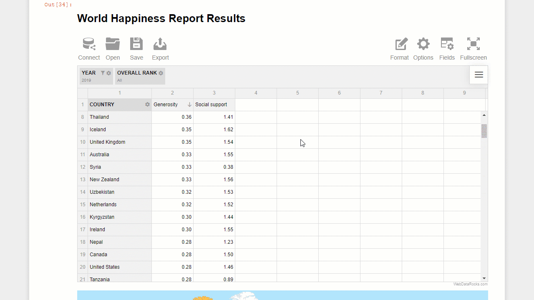Select the Thailand row cell
This screenshot has height=300, width=534.
[x=120, y=117]
